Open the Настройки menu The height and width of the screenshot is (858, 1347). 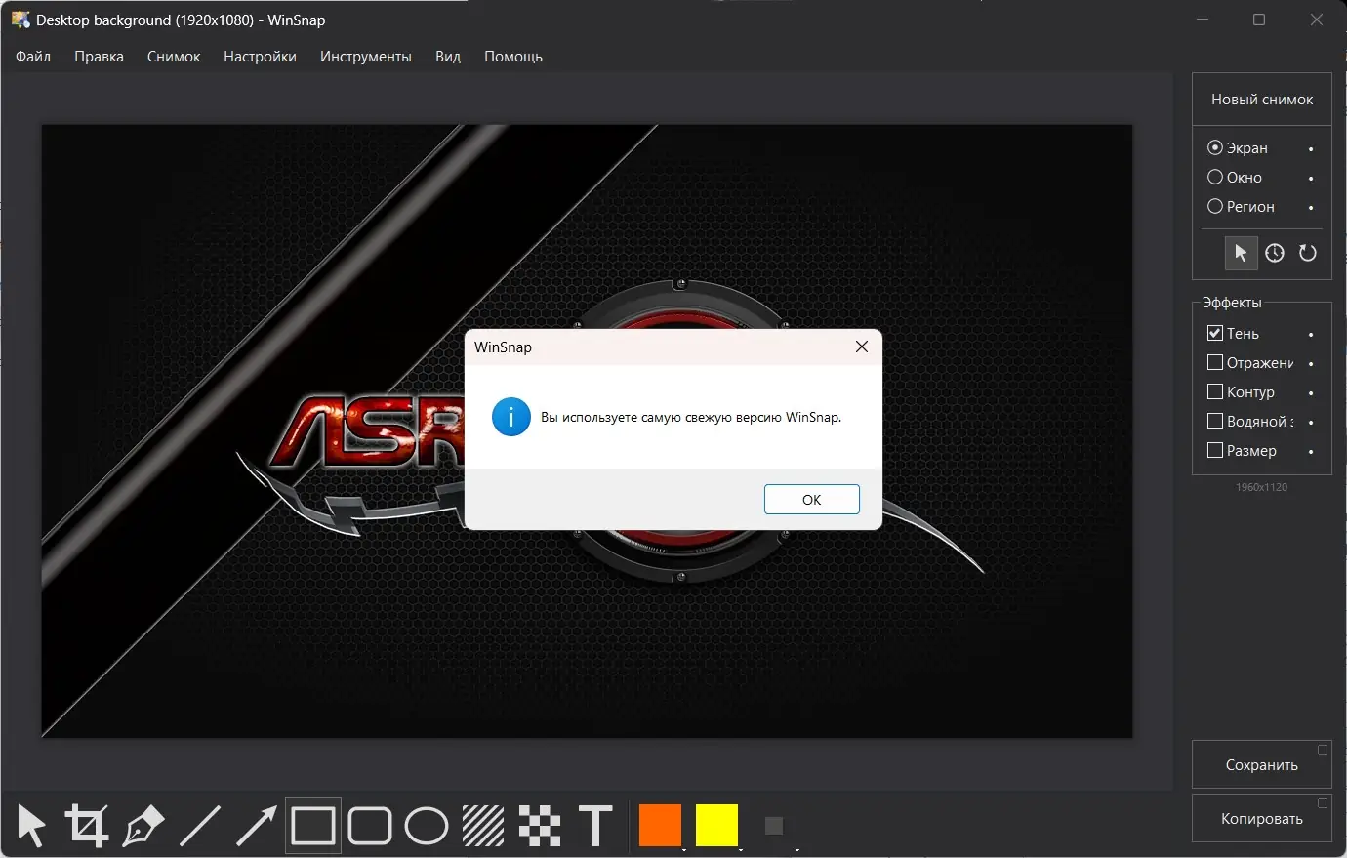260,57
